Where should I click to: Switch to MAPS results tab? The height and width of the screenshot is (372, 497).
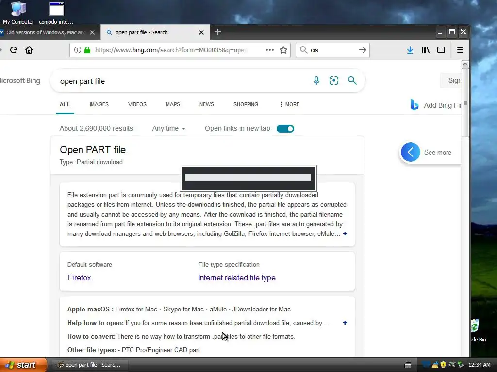(x=173, y=104)
